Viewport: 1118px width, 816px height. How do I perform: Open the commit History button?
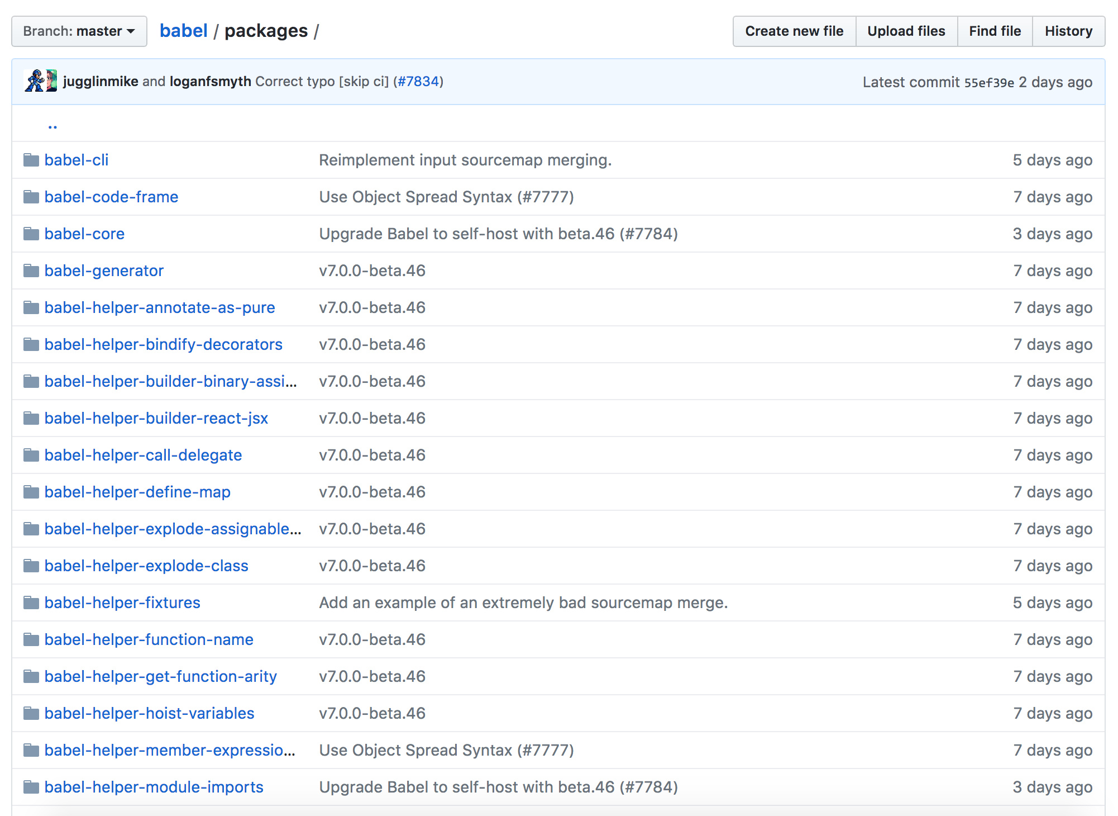pos(1068,31)
